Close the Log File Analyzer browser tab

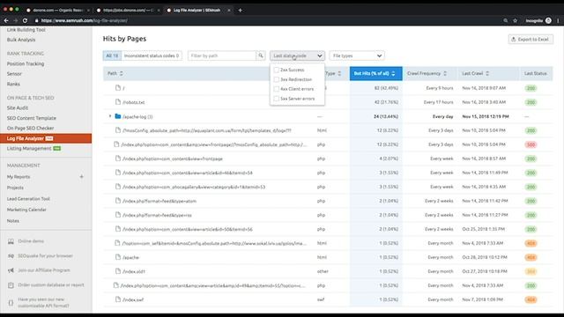click(x=229, y=10)
